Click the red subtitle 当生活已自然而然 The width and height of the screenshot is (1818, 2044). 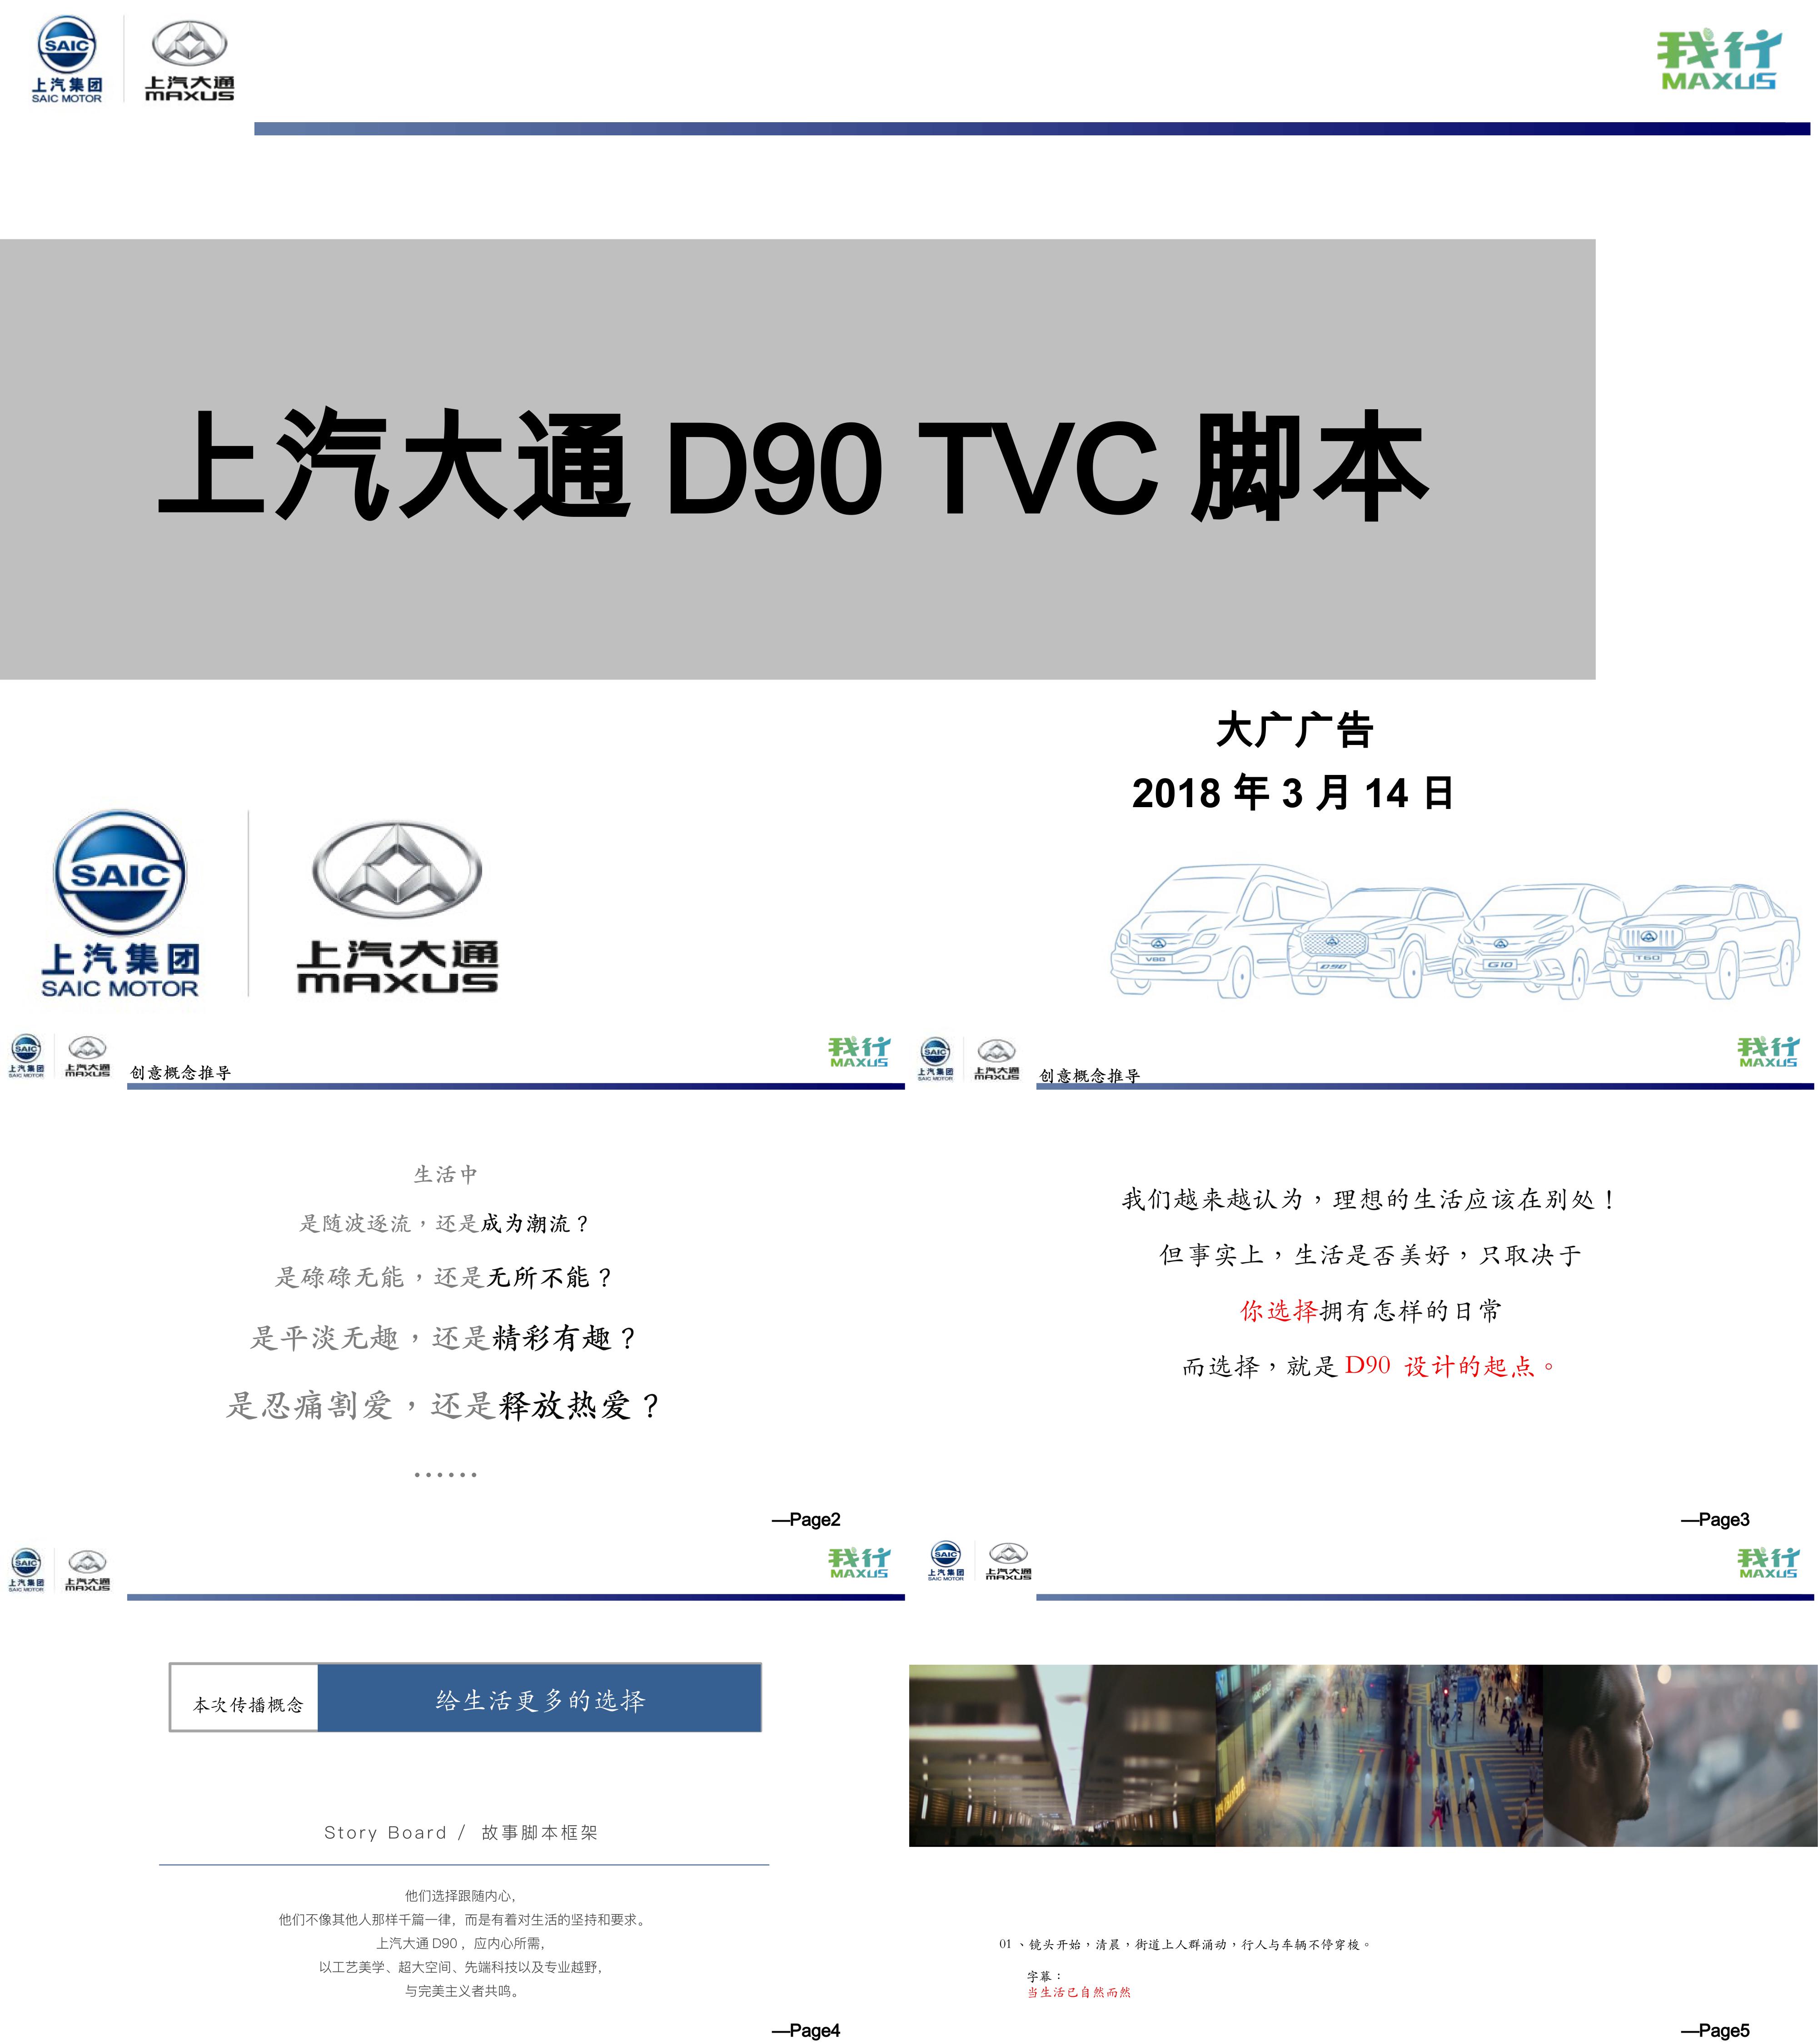[1079, 1992]
